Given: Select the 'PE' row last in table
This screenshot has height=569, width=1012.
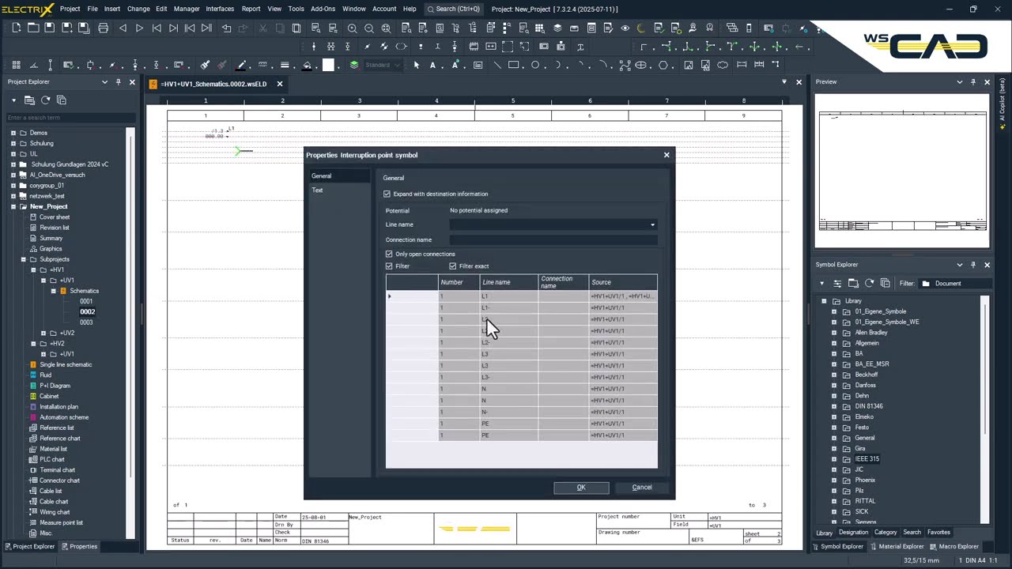Looking at the screenshot, I should (522, 435).
